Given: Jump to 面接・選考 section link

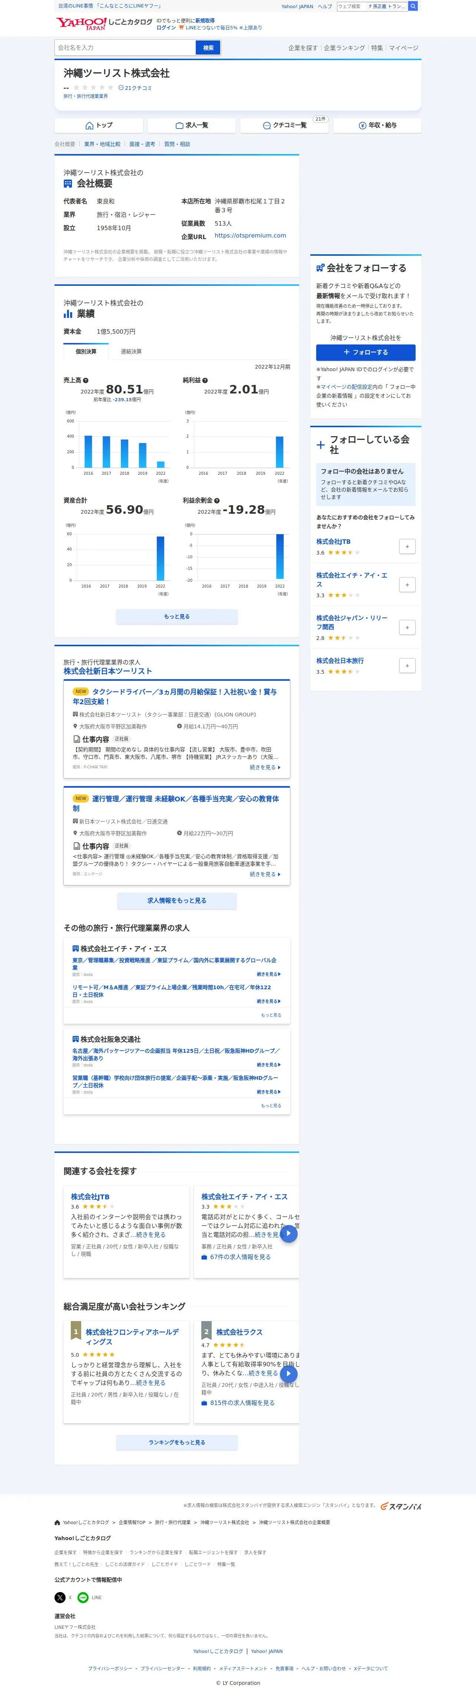Looking at the screenshot, I should coord(142,144).
